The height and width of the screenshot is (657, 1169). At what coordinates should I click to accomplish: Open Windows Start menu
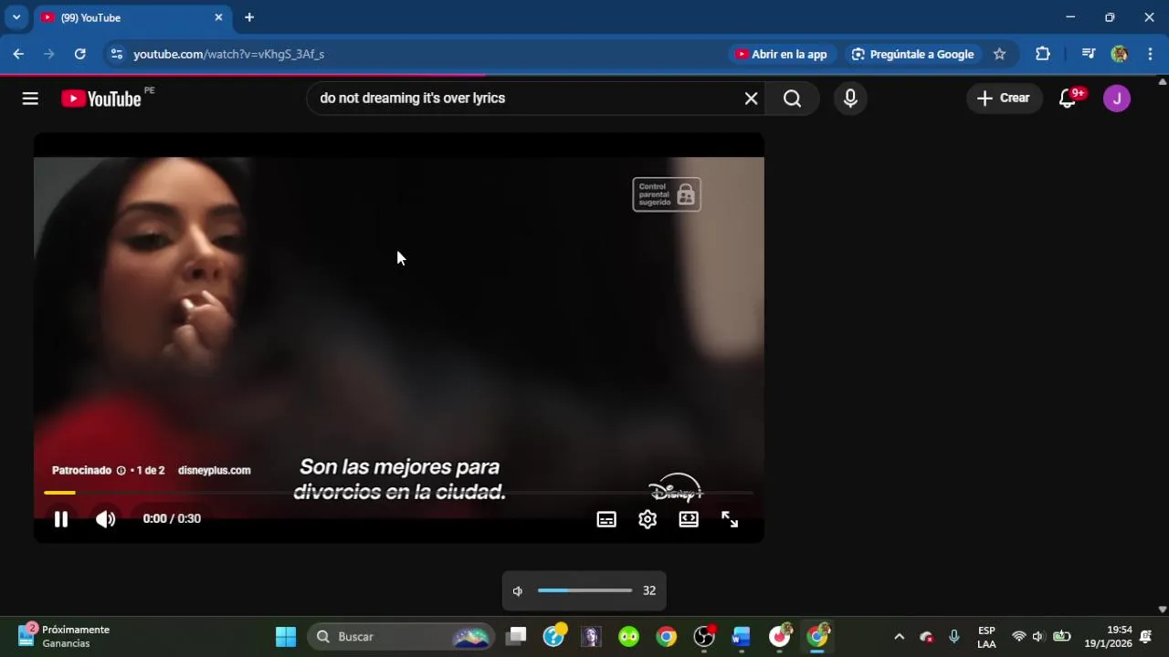pos(286,637)
